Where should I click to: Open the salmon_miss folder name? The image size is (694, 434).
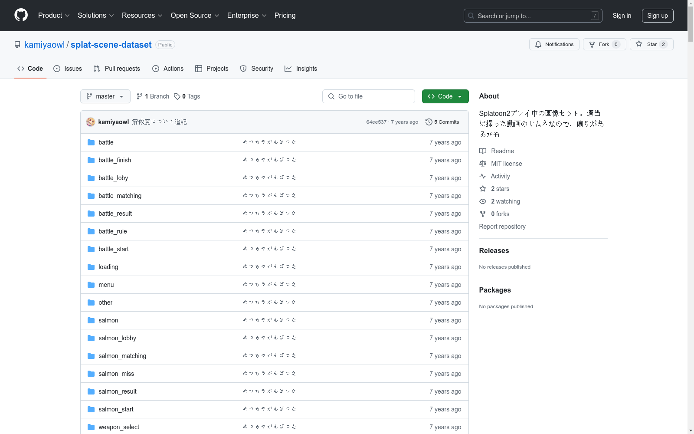pyautogui.click(x=116, y=374)
